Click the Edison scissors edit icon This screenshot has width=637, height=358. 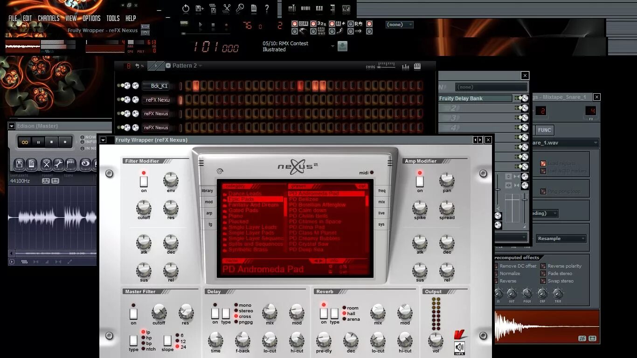(x=46, y=164)
